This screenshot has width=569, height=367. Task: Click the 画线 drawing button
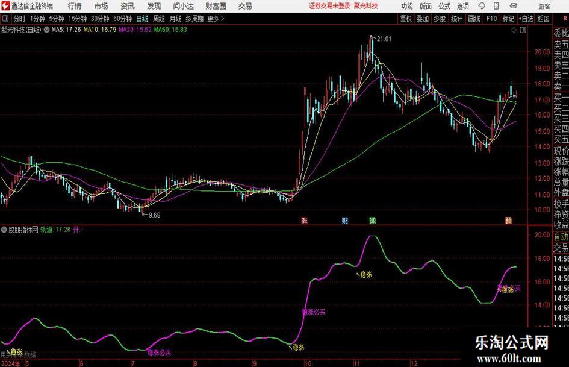click(x=474, y=19)
